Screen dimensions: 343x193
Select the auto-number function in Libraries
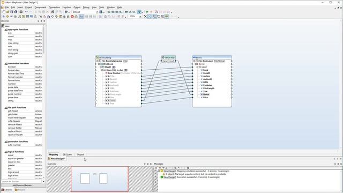point(14,145)
